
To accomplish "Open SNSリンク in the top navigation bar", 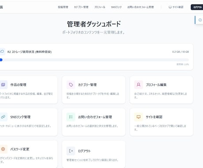I will point(116,7).
